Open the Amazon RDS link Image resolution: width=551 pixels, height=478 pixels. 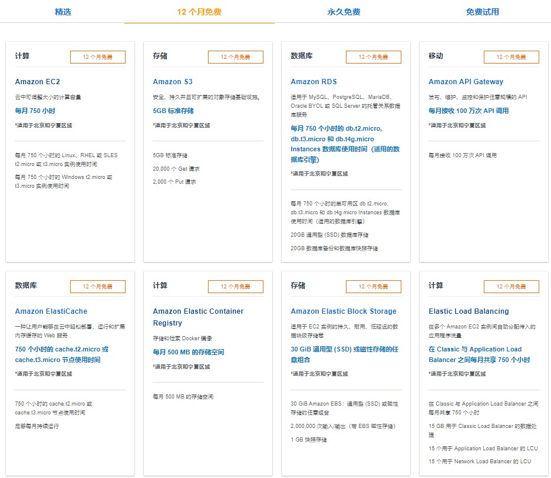314,82
